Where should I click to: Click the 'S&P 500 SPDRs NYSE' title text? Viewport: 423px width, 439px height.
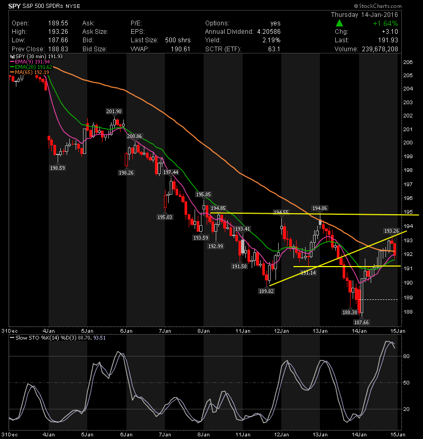pos(51,6)
